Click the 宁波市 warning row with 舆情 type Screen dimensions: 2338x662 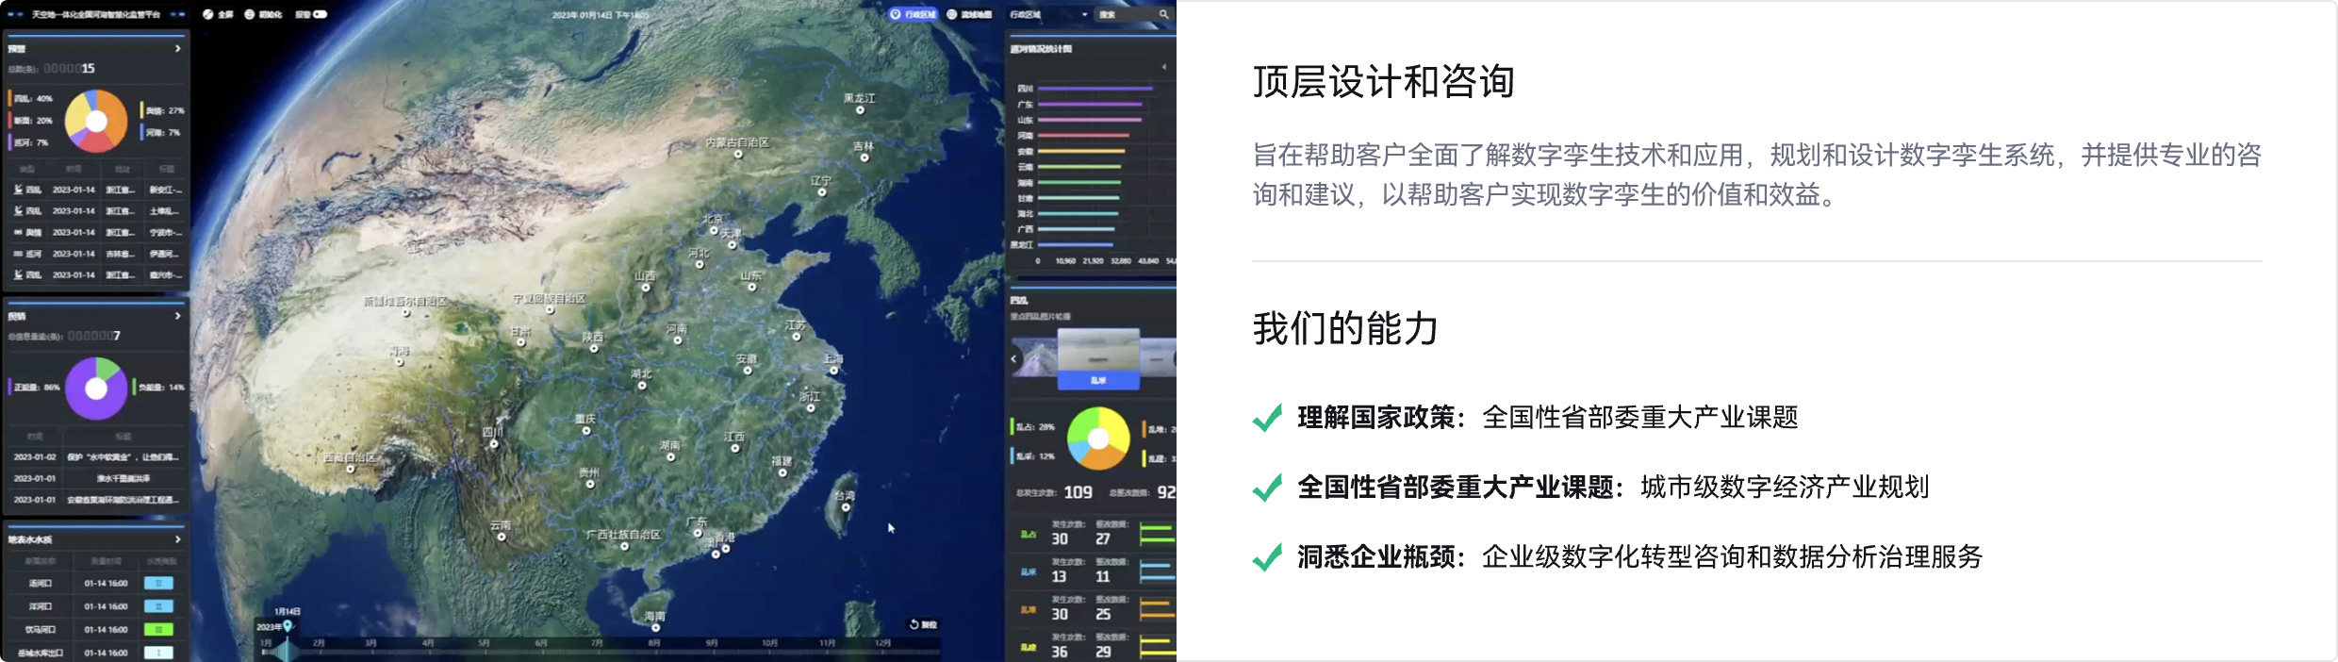(97, 232)
